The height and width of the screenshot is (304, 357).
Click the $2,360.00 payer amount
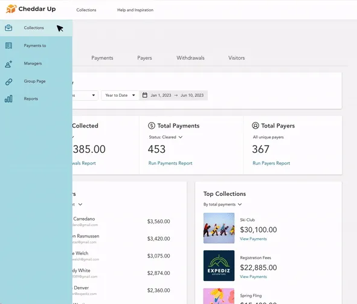(158, 290)
